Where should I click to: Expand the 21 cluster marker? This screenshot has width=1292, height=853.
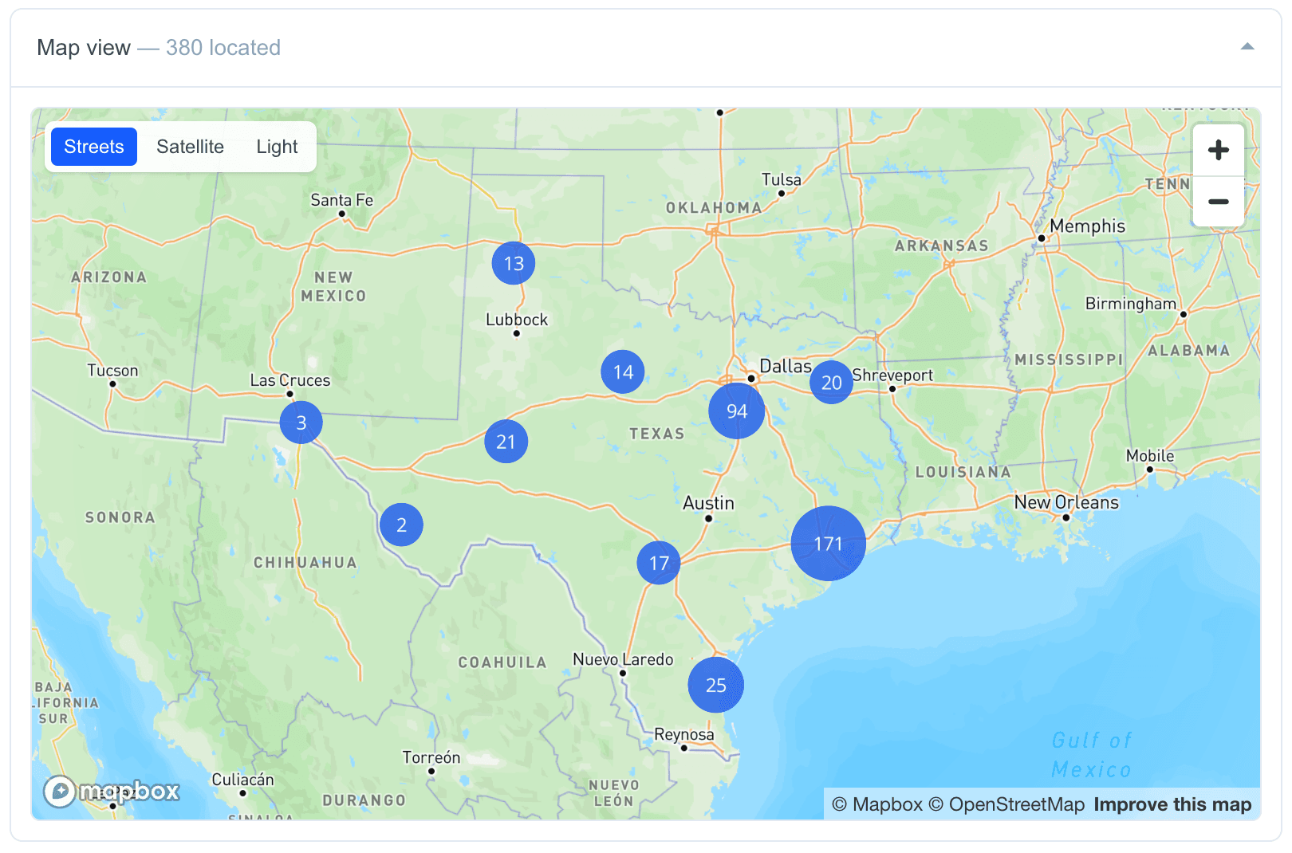[506, 442]
